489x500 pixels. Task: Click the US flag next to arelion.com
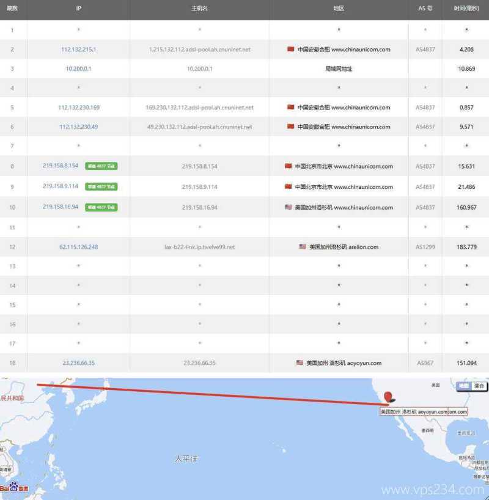click(x=302, y=247)
